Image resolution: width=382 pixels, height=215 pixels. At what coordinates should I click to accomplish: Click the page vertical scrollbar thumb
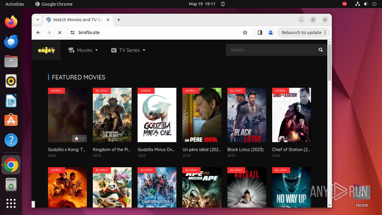coord(329,62)
